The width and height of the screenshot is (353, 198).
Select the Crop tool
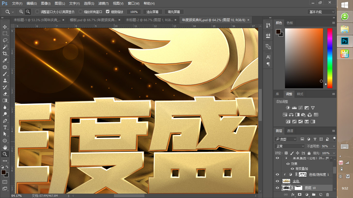point(5,54)
